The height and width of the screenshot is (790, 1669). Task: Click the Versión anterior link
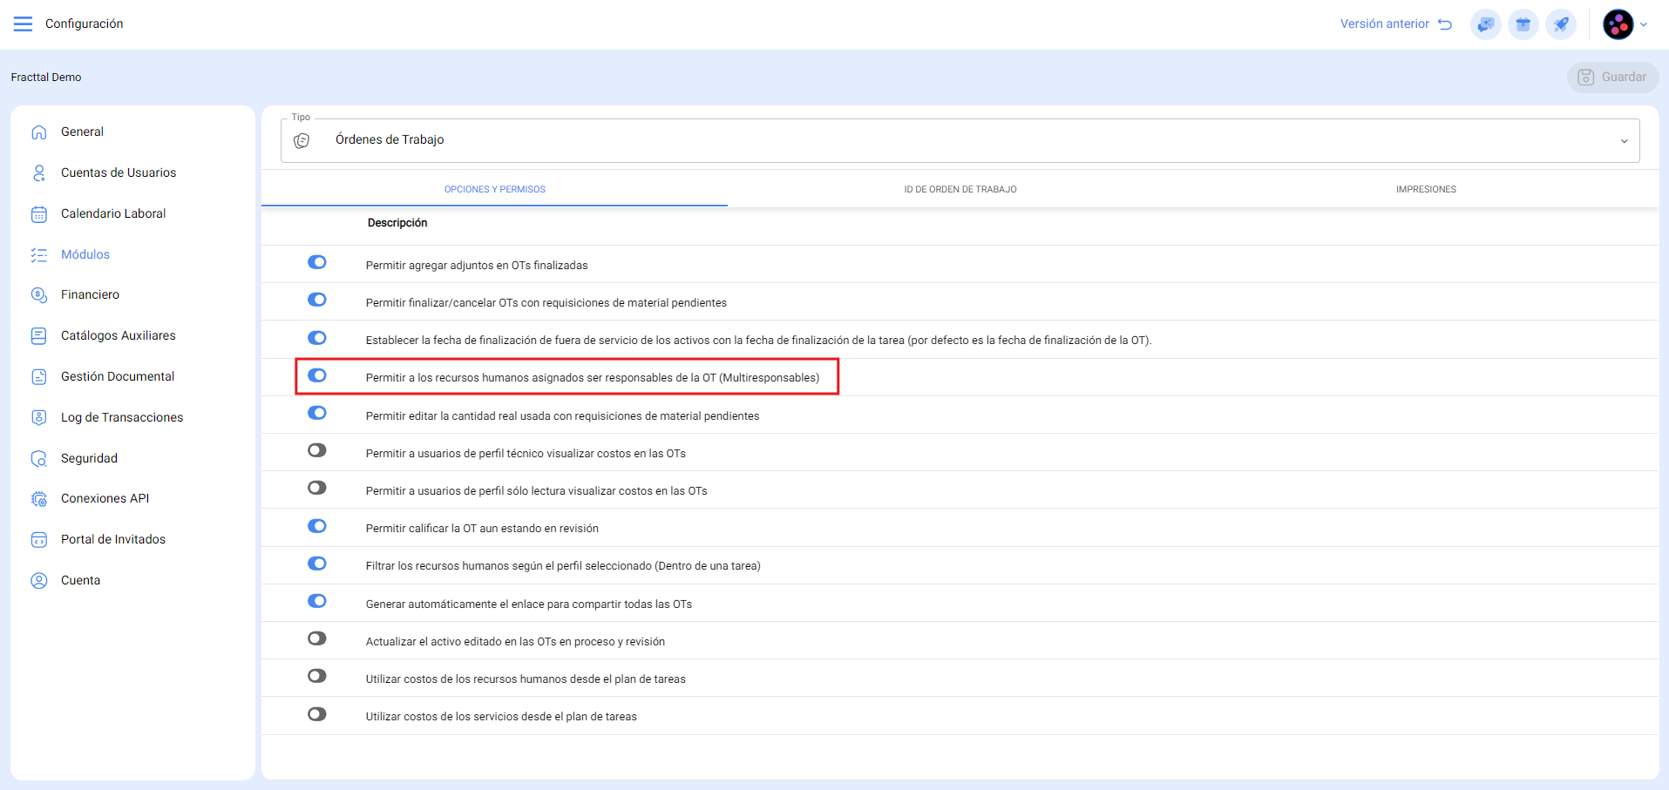1394,24
